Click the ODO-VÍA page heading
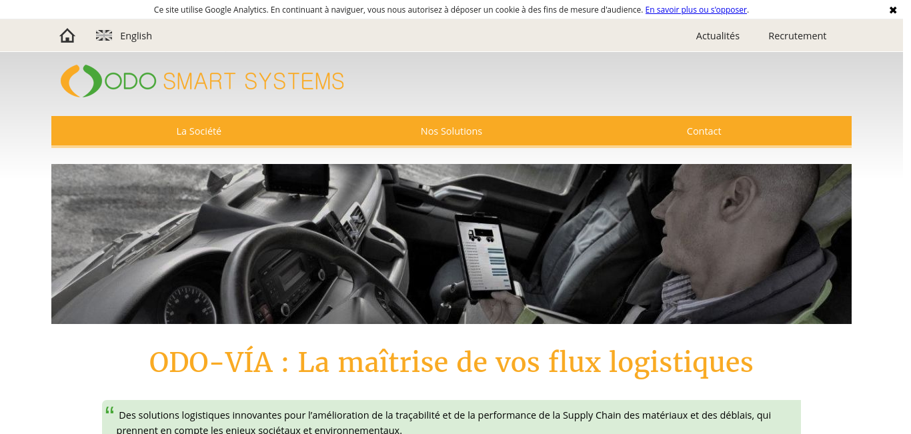911x434 pixels. pos(451,363)
